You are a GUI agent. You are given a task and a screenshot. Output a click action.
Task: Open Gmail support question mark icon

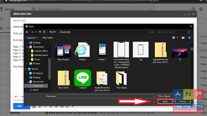(x=193, y=9)
